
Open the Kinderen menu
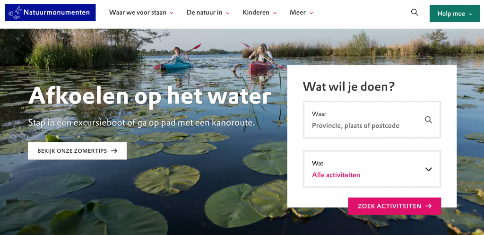coord(259,13)
